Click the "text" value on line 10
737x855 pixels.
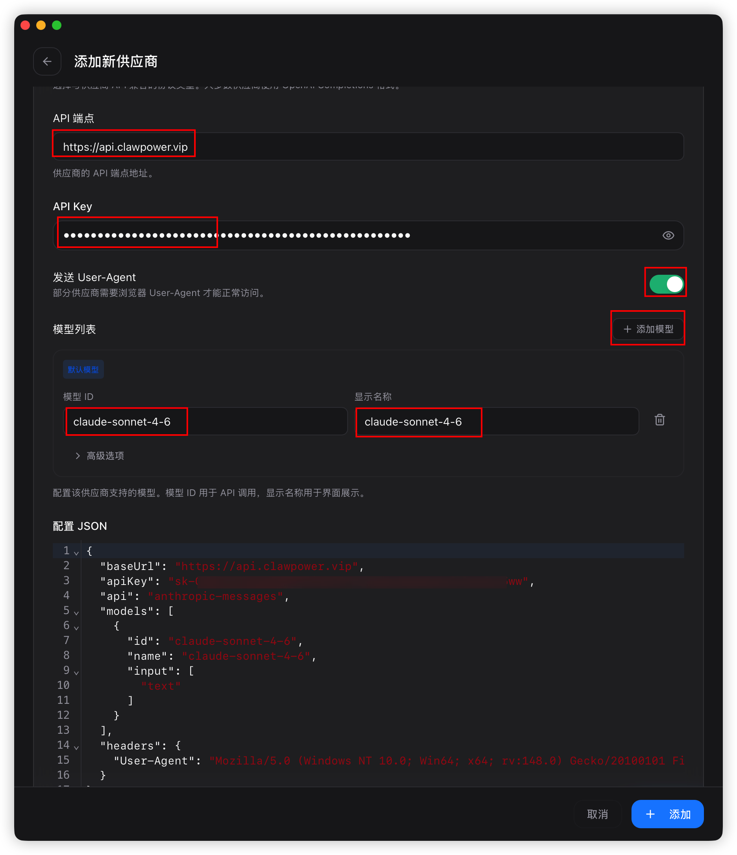click(161, 686)
